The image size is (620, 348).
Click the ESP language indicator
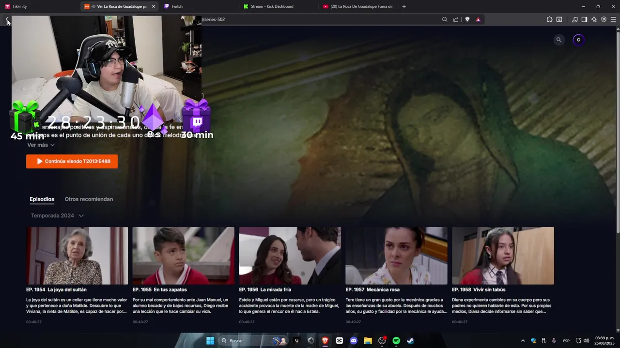coord(566,341)
